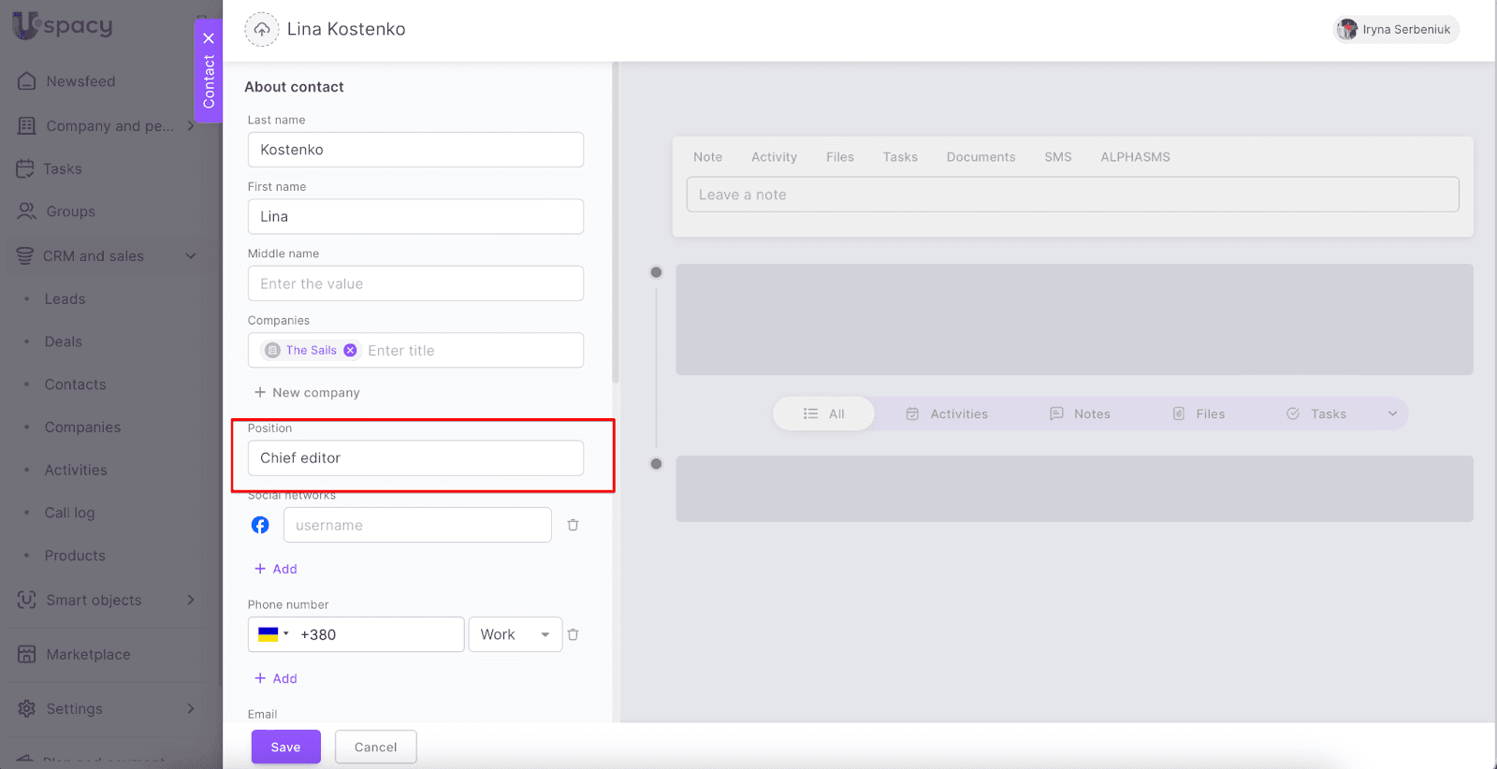Viewport: 1497px width, 769px height.
Task: Delete the phone number row
Action: pos(573,634)
